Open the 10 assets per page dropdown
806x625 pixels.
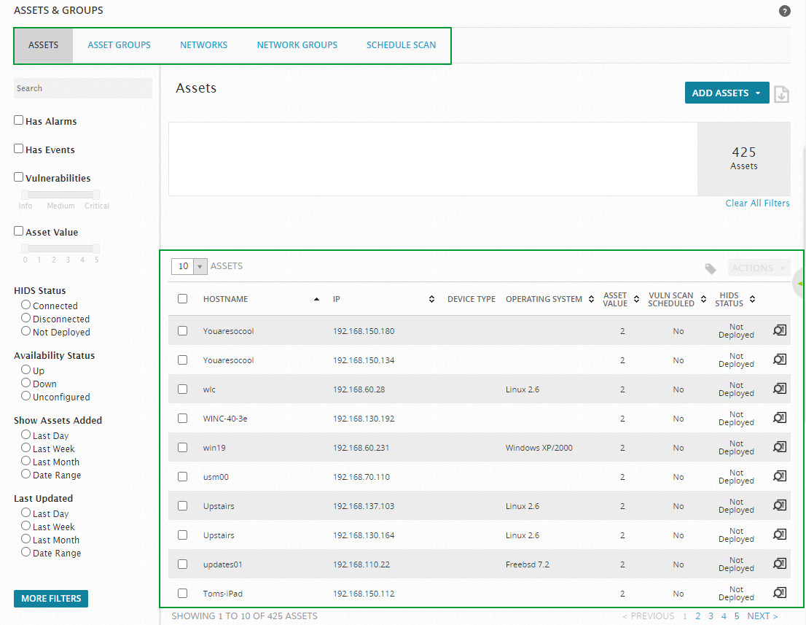point(189,266)
